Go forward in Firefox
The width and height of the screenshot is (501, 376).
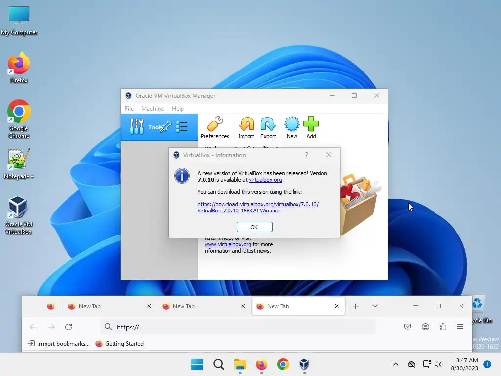point(51,327)
